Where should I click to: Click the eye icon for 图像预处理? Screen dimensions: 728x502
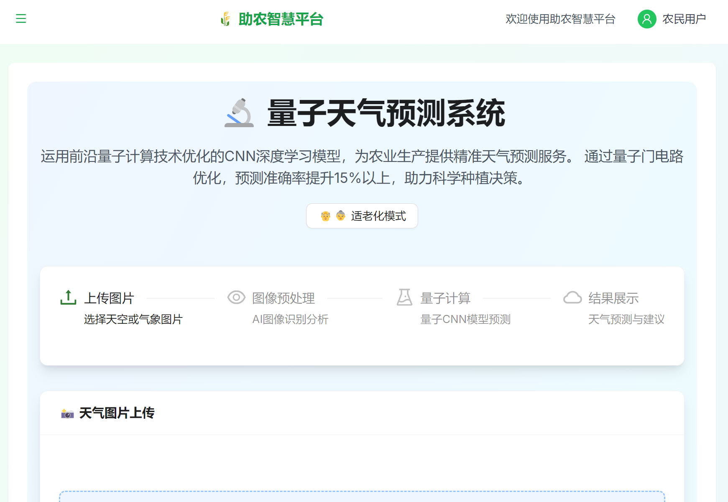tap(236, 297)
